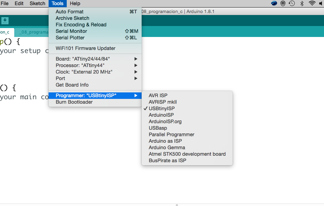324x206 pixels.
Task: Choose Archive Sketch
Action: 95,18
